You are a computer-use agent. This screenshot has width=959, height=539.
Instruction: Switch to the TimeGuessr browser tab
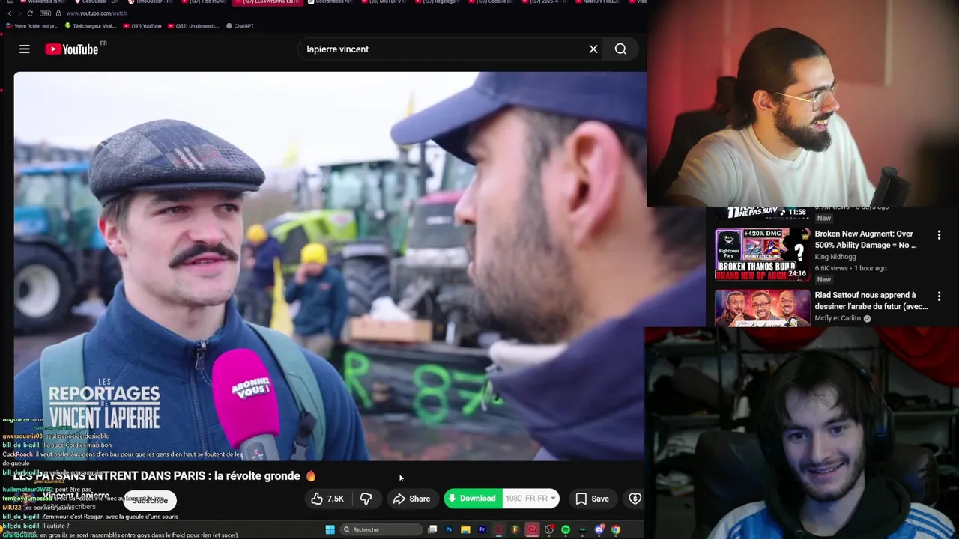click(x=151, y=2)
